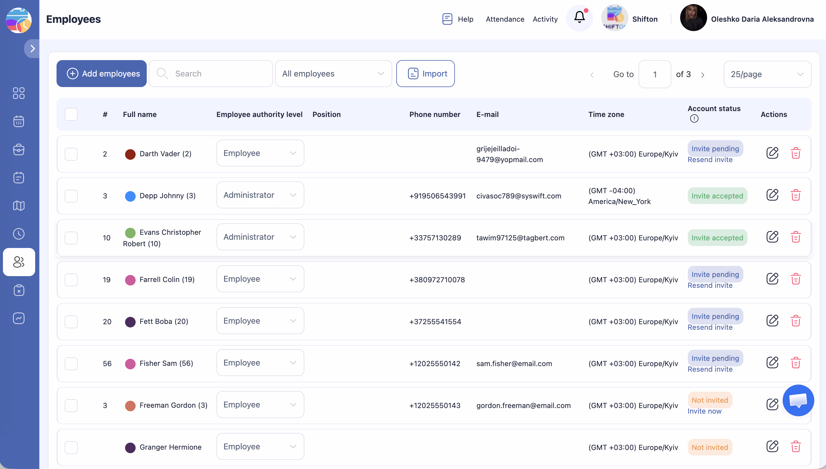The width and height of the screenshot is (826, 469).
Task: Edit the Darth Vader employee record
Action: coord(772,153)
